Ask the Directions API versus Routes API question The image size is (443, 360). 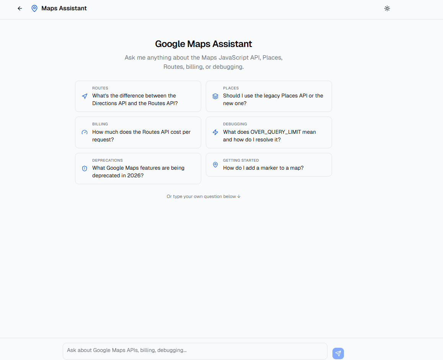coord(138,96)
